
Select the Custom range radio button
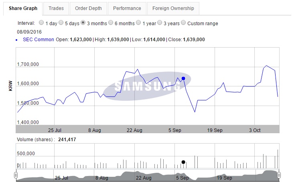tap(183, 23)
